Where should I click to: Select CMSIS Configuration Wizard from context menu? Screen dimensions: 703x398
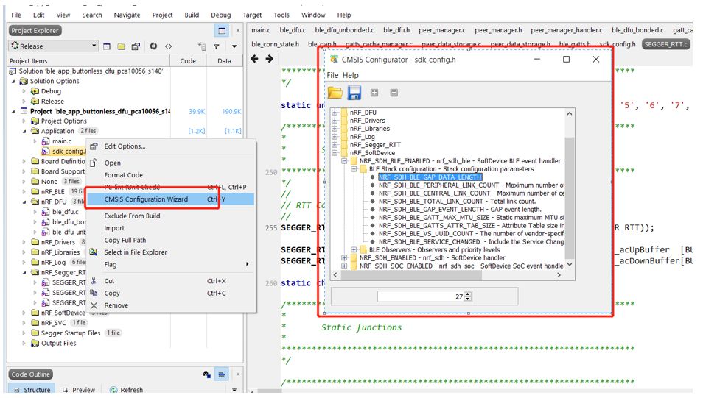(146, 199)
